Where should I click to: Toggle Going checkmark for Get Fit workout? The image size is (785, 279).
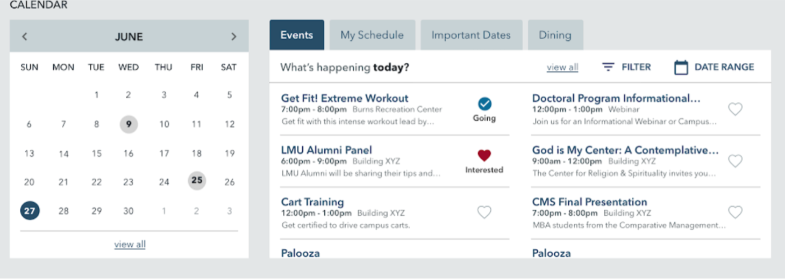point(484,104)
